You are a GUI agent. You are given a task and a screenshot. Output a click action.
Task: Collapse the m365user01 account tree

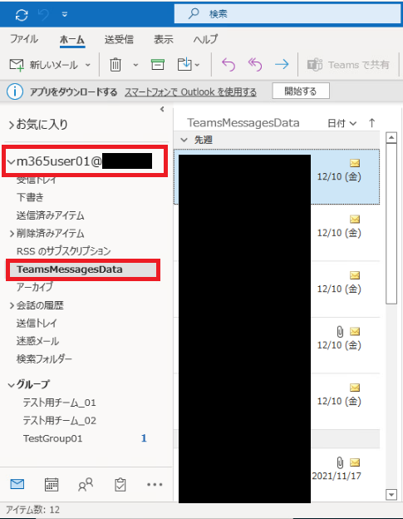tap(12, 161)
